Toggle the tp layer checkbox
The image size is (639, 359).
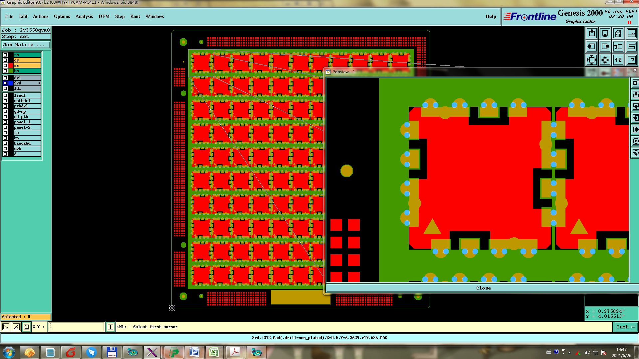(x=5, y=133)
